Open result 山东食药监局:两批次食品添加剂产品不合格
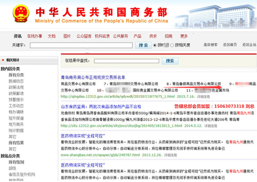Image resolution: width=257 pixels, height=182 pixels. pos(101,107)
